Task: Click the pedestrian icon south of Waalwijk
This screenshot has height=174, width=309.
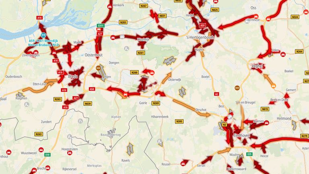Action: point(126,48)
